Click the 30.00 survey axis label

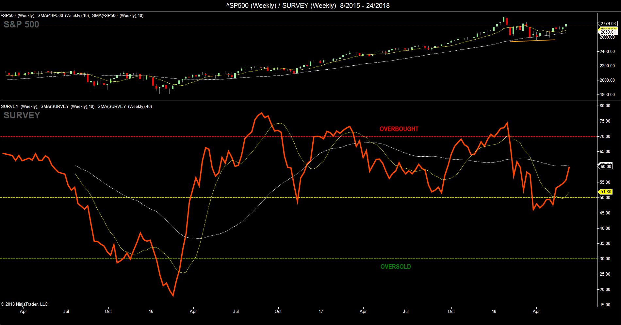(x=605, y=259)
